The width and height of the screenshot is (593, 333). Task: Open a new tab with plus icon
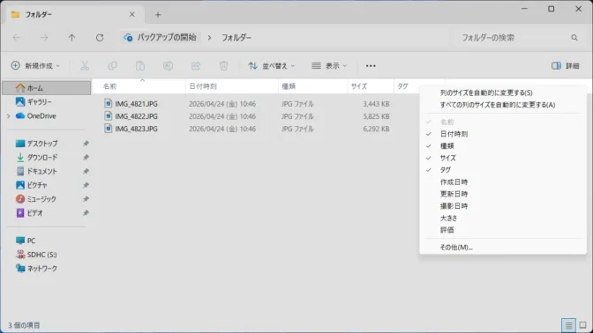[x=158, y=15]
